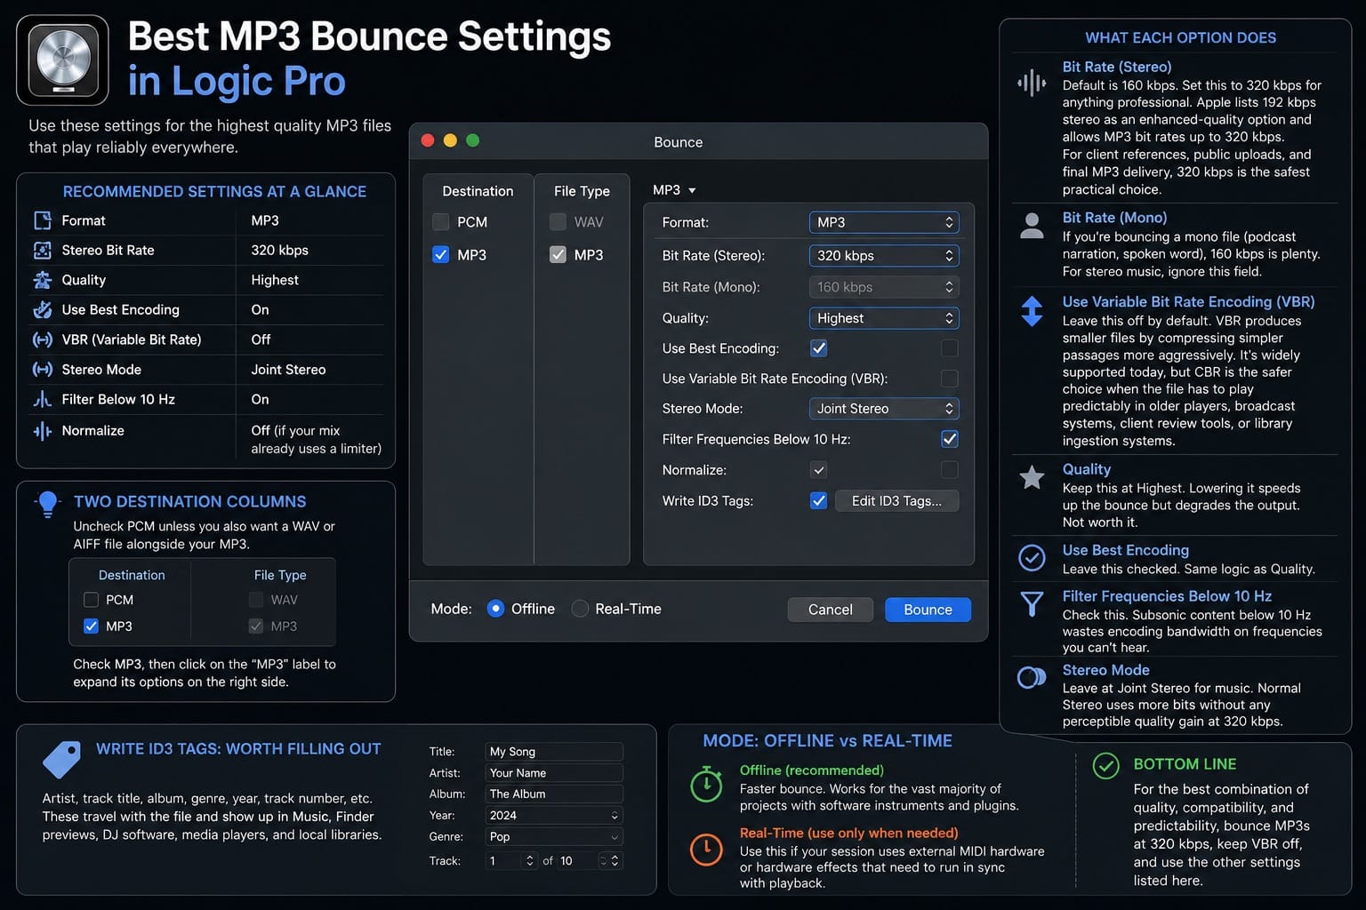
Task: Open the Genre dropdown showing Pop
Action: click(553, 837)
